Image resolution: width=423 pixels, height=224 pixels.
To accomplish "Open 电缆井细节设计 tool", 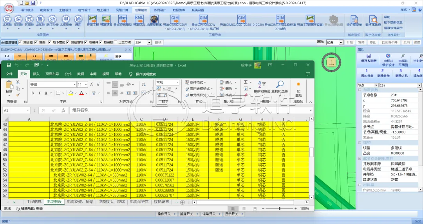I will 388,58.
